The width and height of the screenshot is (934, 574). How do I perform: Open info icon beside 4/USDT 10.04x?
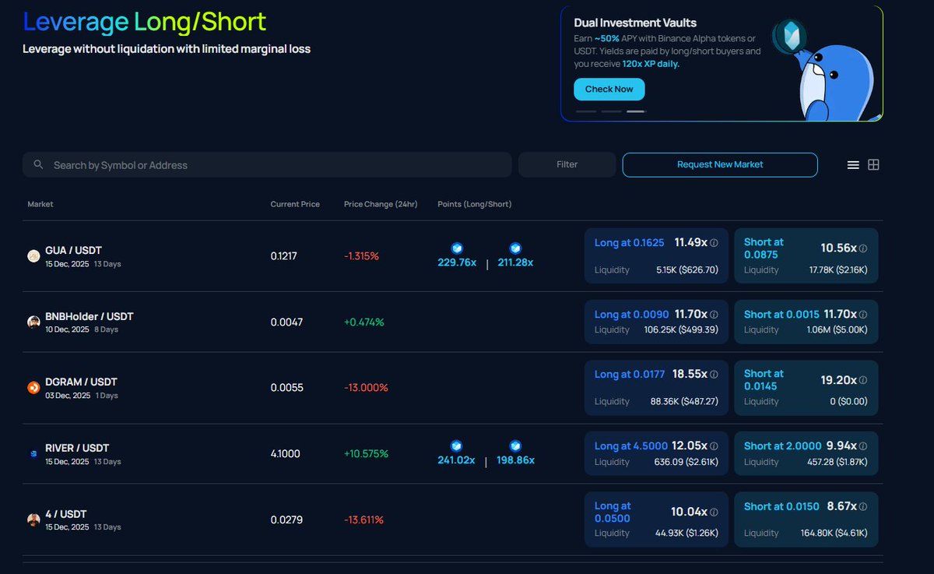715,512
